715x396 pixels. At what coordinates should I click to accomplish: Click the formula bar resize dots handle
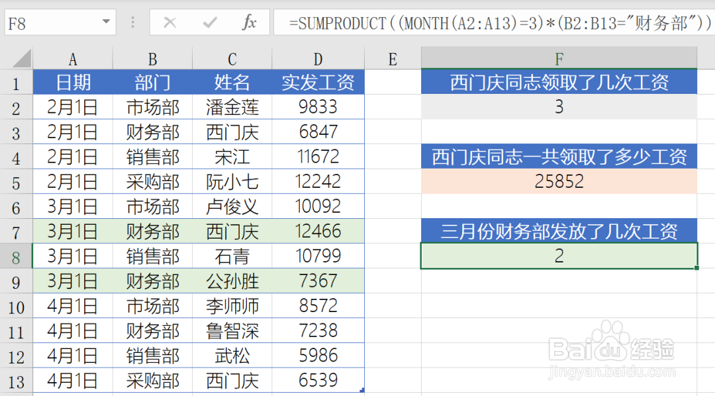(x=132, y=22)
